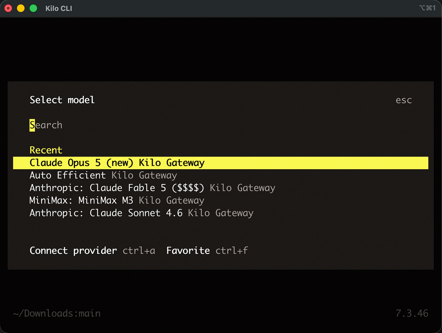
Task: Click the ⌥⌘1 shortcut indicator in the title bar
Action: (x=427, y=8)
